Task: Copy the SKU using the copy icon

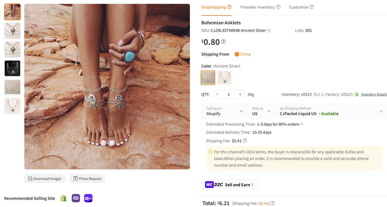Action: coord(268,30)
